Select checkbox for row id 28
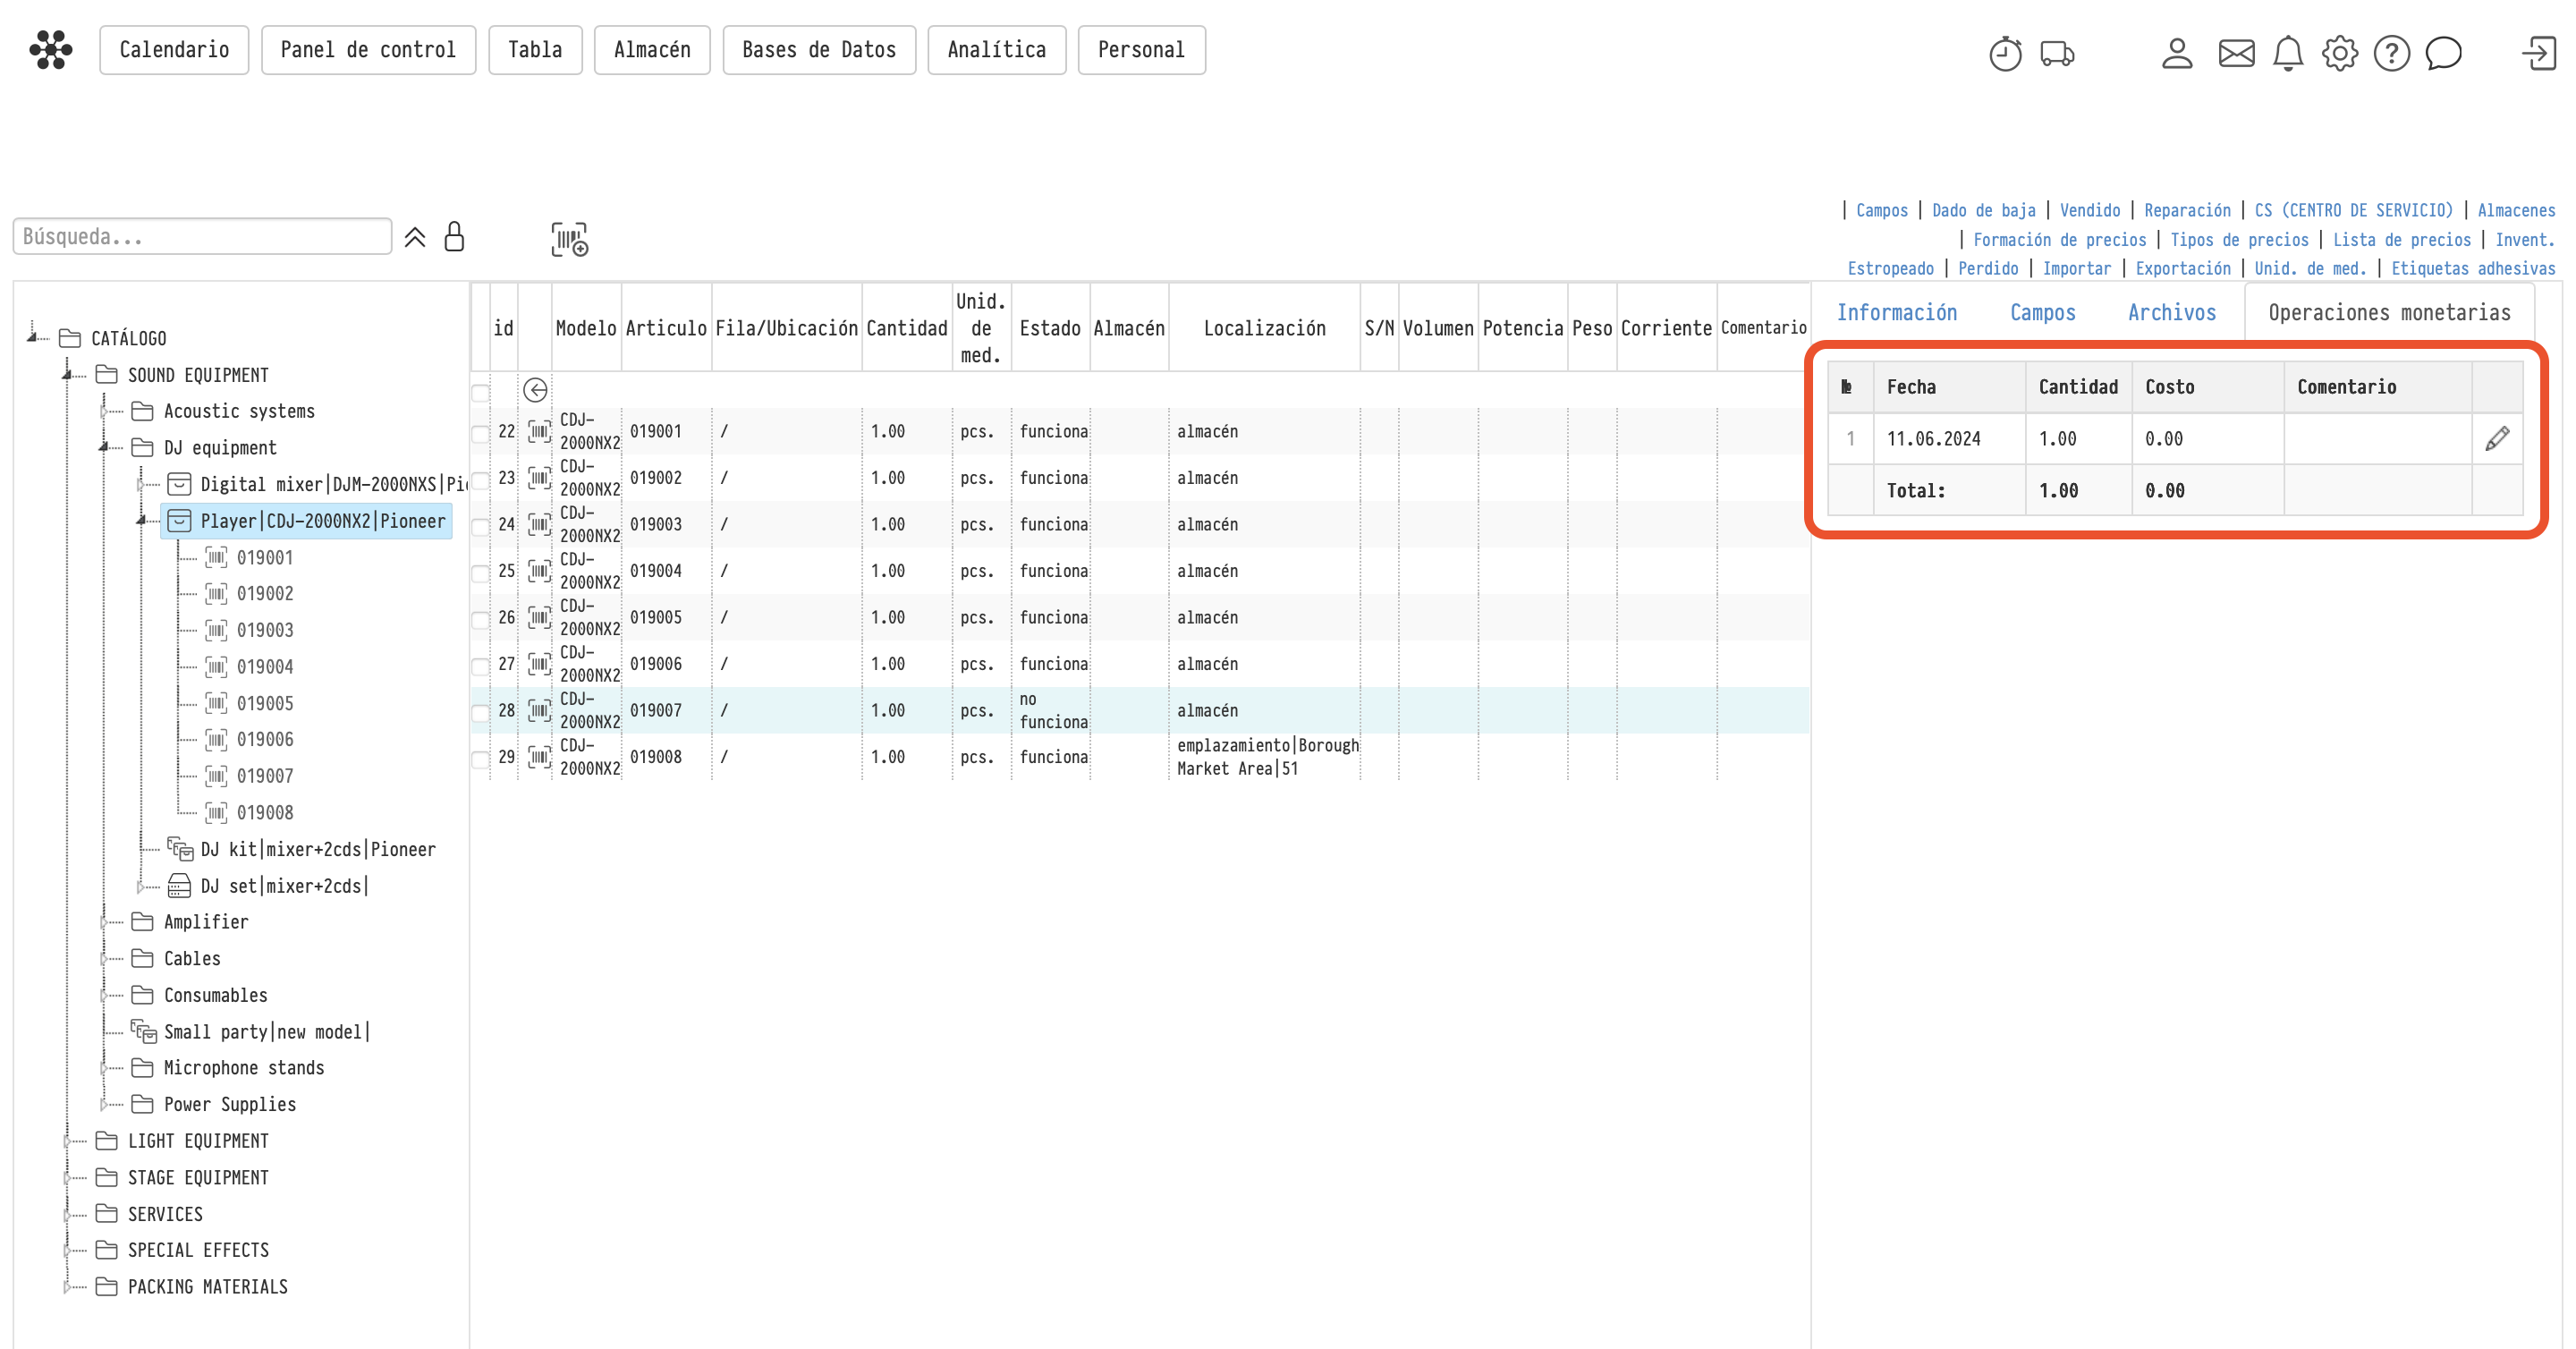Screen dimensions: 2576x1349 coord(480,712)
